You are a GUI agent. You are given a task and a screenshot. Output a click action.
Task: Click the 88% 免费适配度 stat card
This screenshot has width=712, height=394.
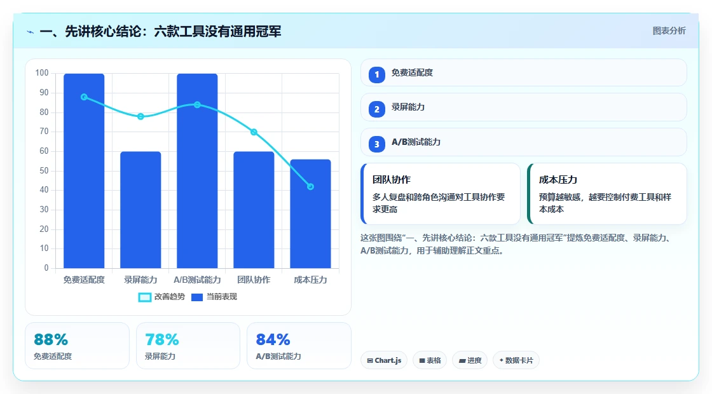(x=77, y=346)
